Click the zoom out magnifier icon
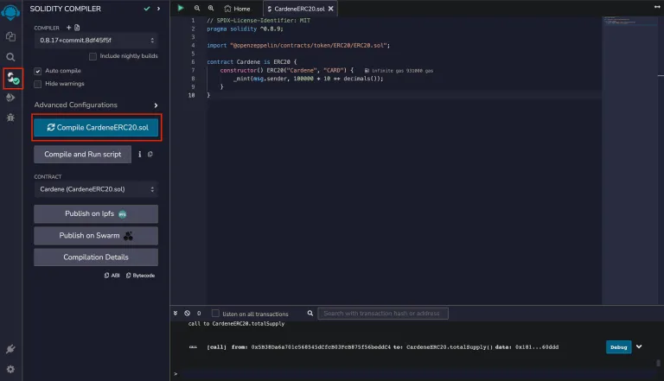 tap(197, 8)
